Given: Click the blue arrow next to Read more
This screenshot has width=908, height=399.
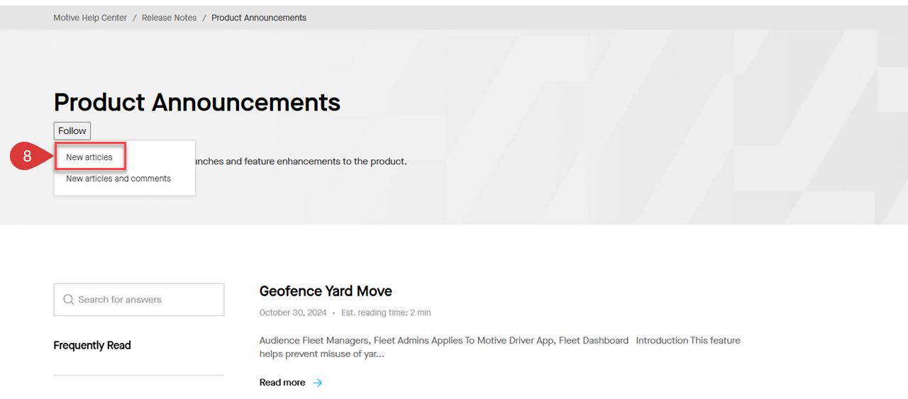Looking at the screenshot, I should [318, 383].
